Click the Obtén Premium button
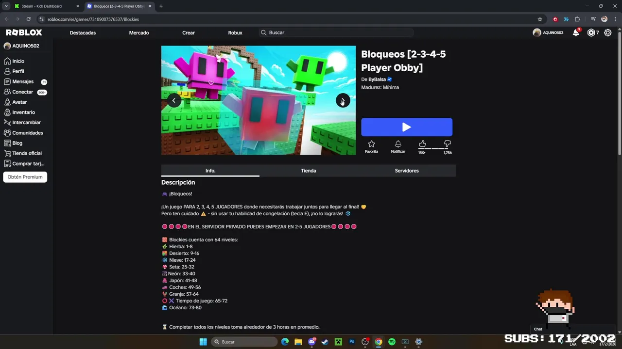 pos(25,177)
